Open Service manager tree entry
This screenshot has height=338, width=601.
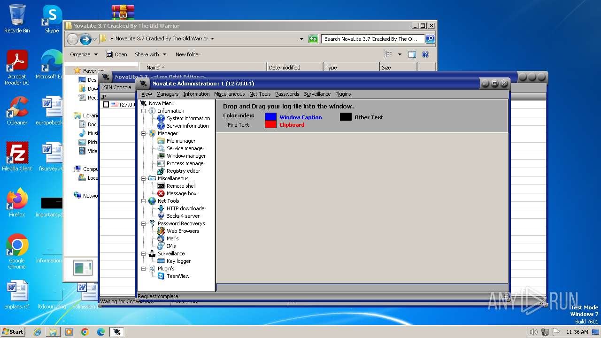[185, 148]
